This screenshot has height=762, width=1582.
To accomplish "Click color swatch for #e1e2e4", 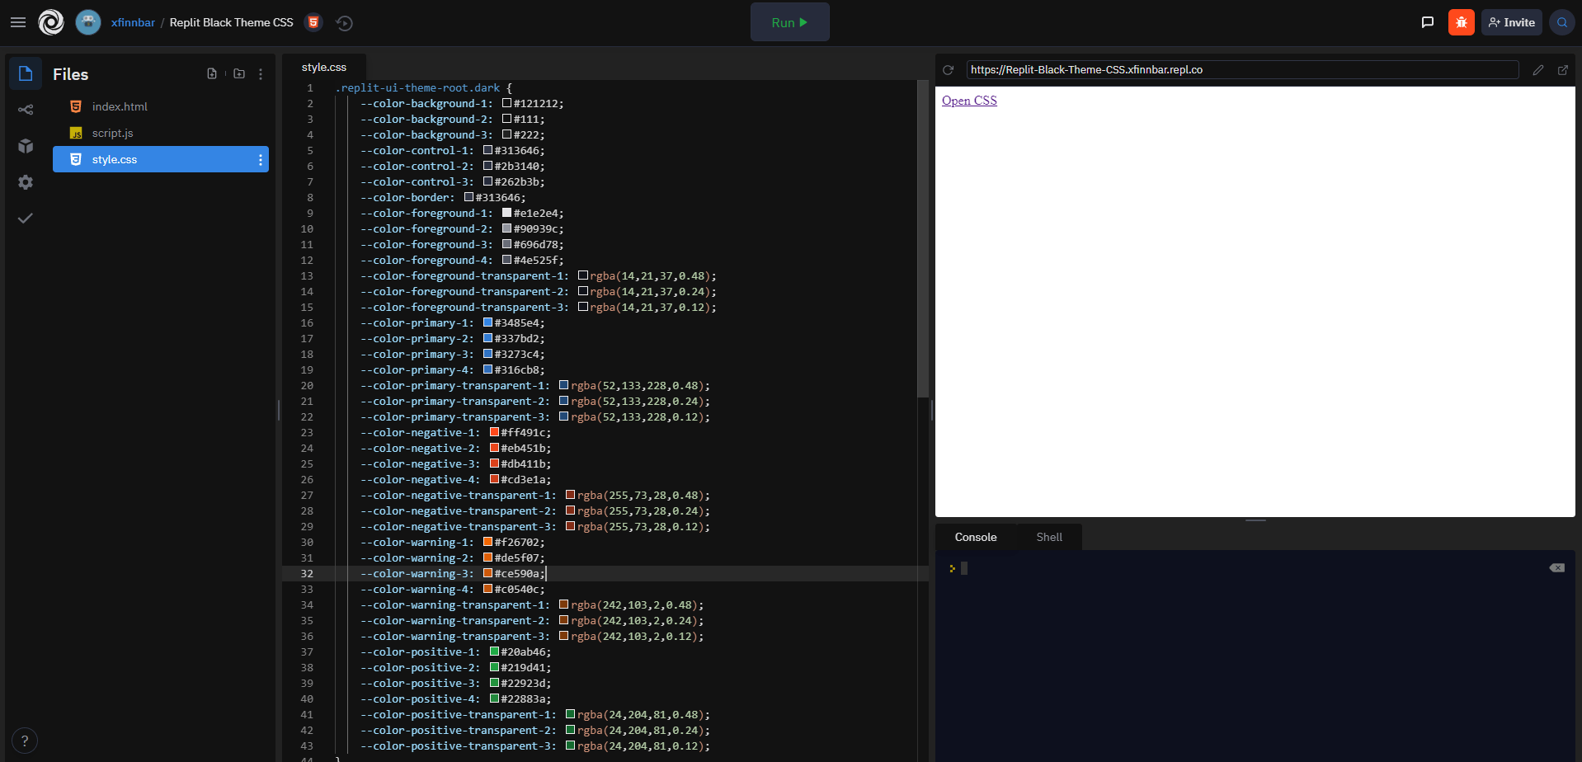I will point(507,213).
